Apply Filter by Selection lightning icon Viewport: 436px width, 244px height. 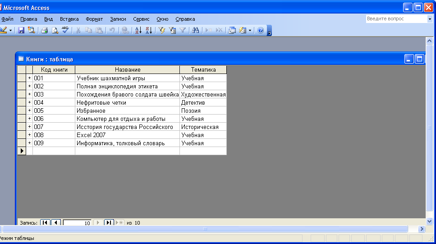pos(162,30)
